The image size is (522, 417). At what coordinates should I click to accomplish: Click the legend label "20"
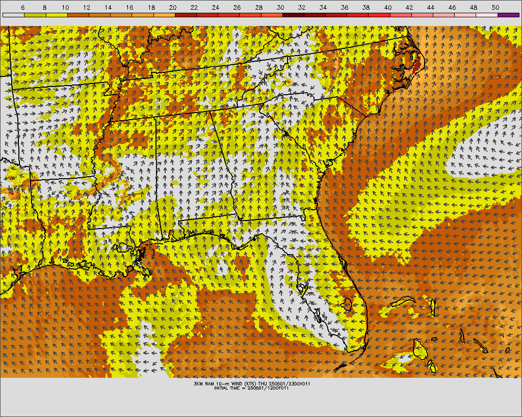pos(172,7)
